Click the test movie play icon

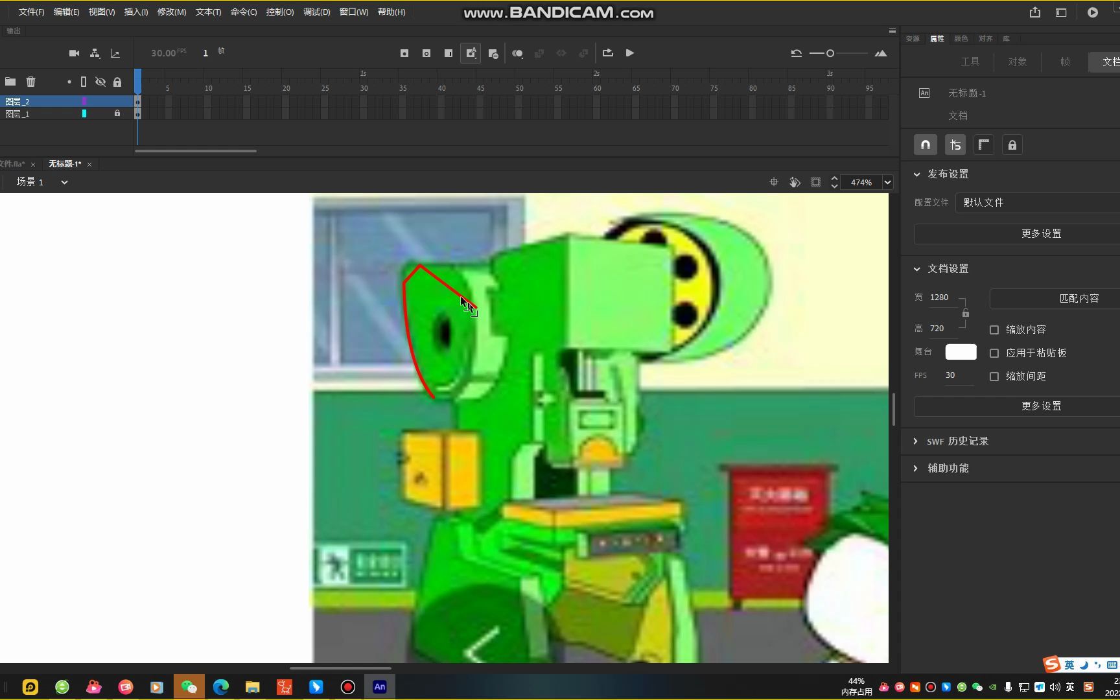[1093, 12]
